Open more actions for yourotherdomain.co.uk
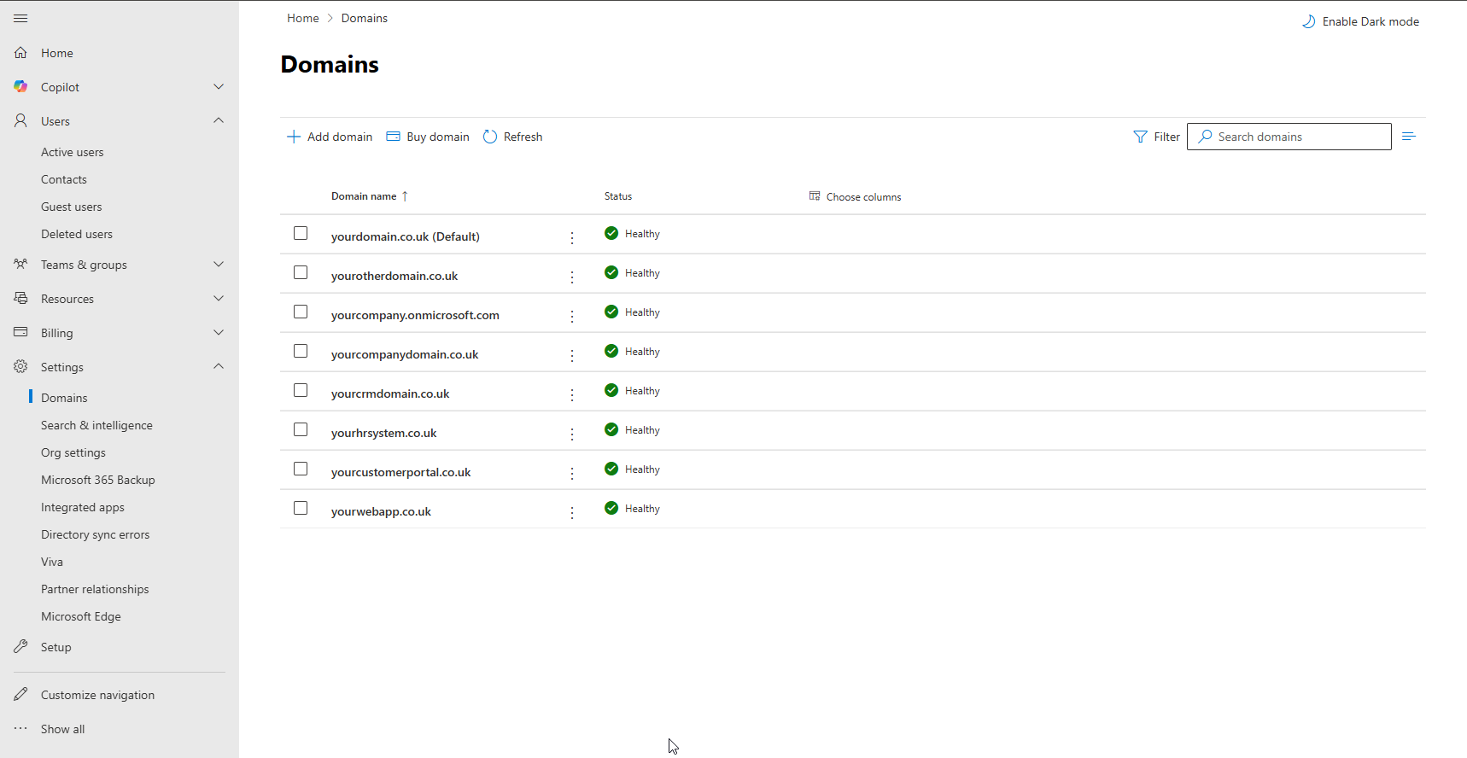 tap(572, 277)
